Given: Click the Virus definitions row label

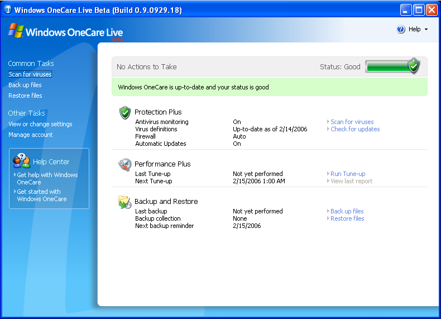Looking at the screenshot, I should [156, 129].
